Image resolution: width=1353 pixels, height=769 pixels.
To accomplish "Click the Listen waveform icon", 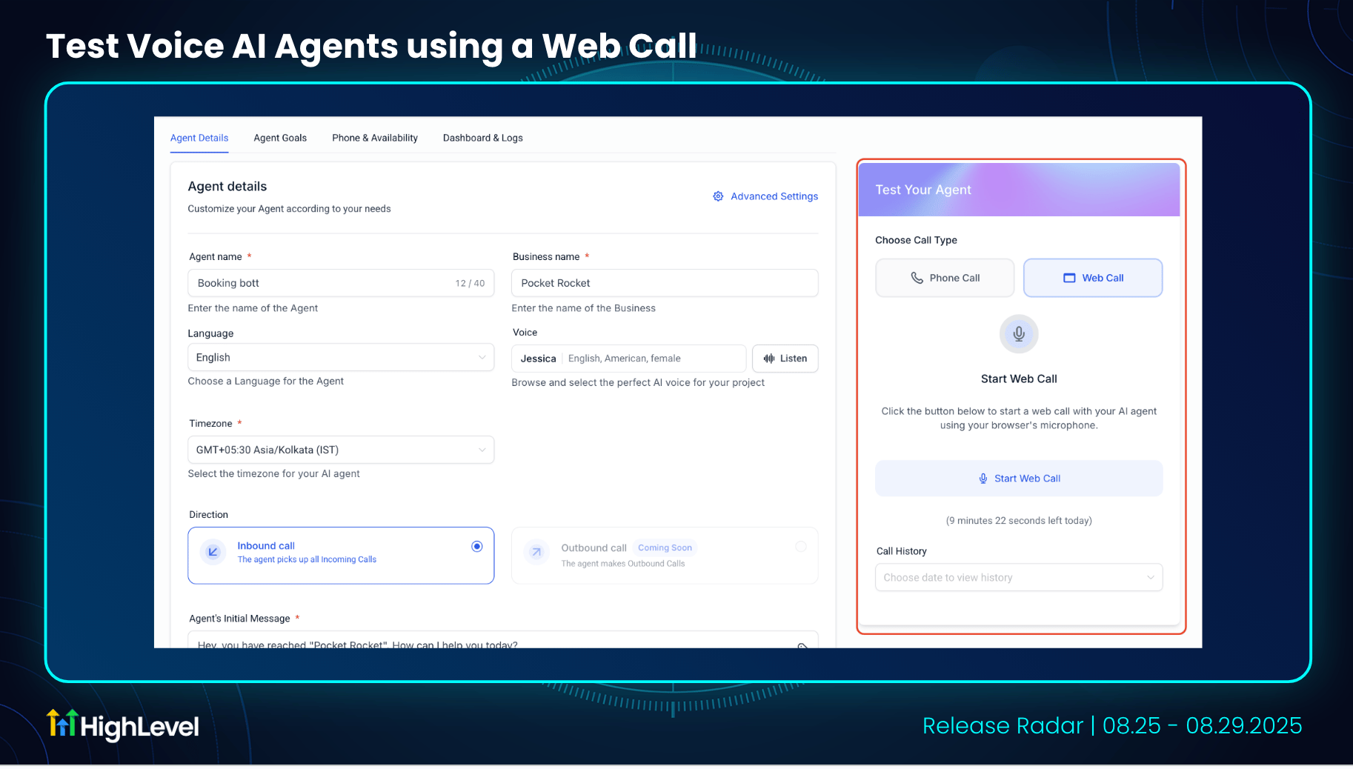I will pyautogui.click(x=769, y=359).
